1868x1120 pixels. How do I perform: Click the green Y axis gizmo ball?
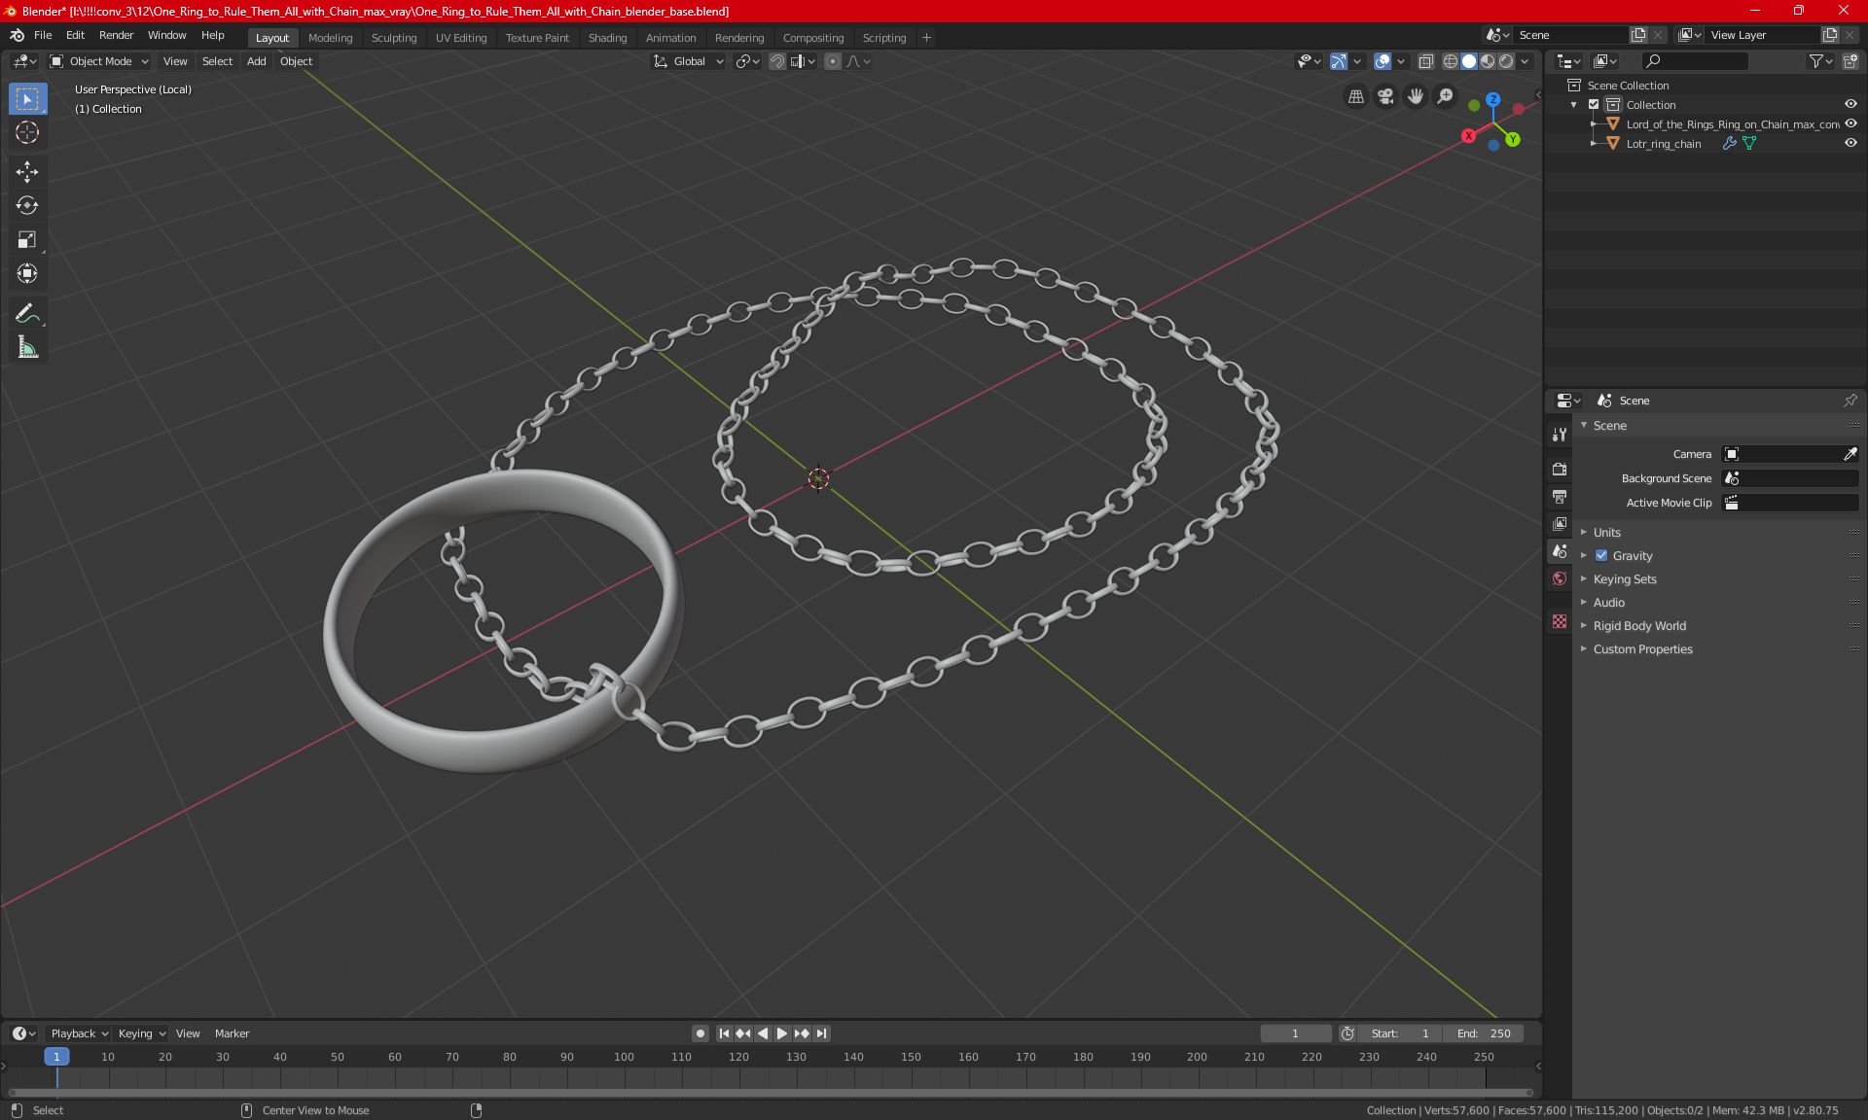1513,140
